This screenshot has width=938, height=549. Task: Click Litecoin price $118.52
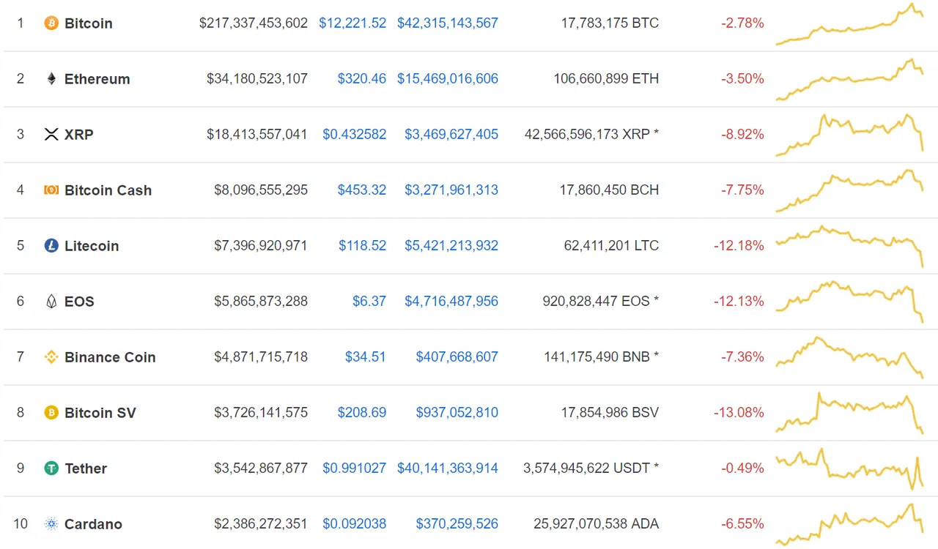click(x=363, y=246)
